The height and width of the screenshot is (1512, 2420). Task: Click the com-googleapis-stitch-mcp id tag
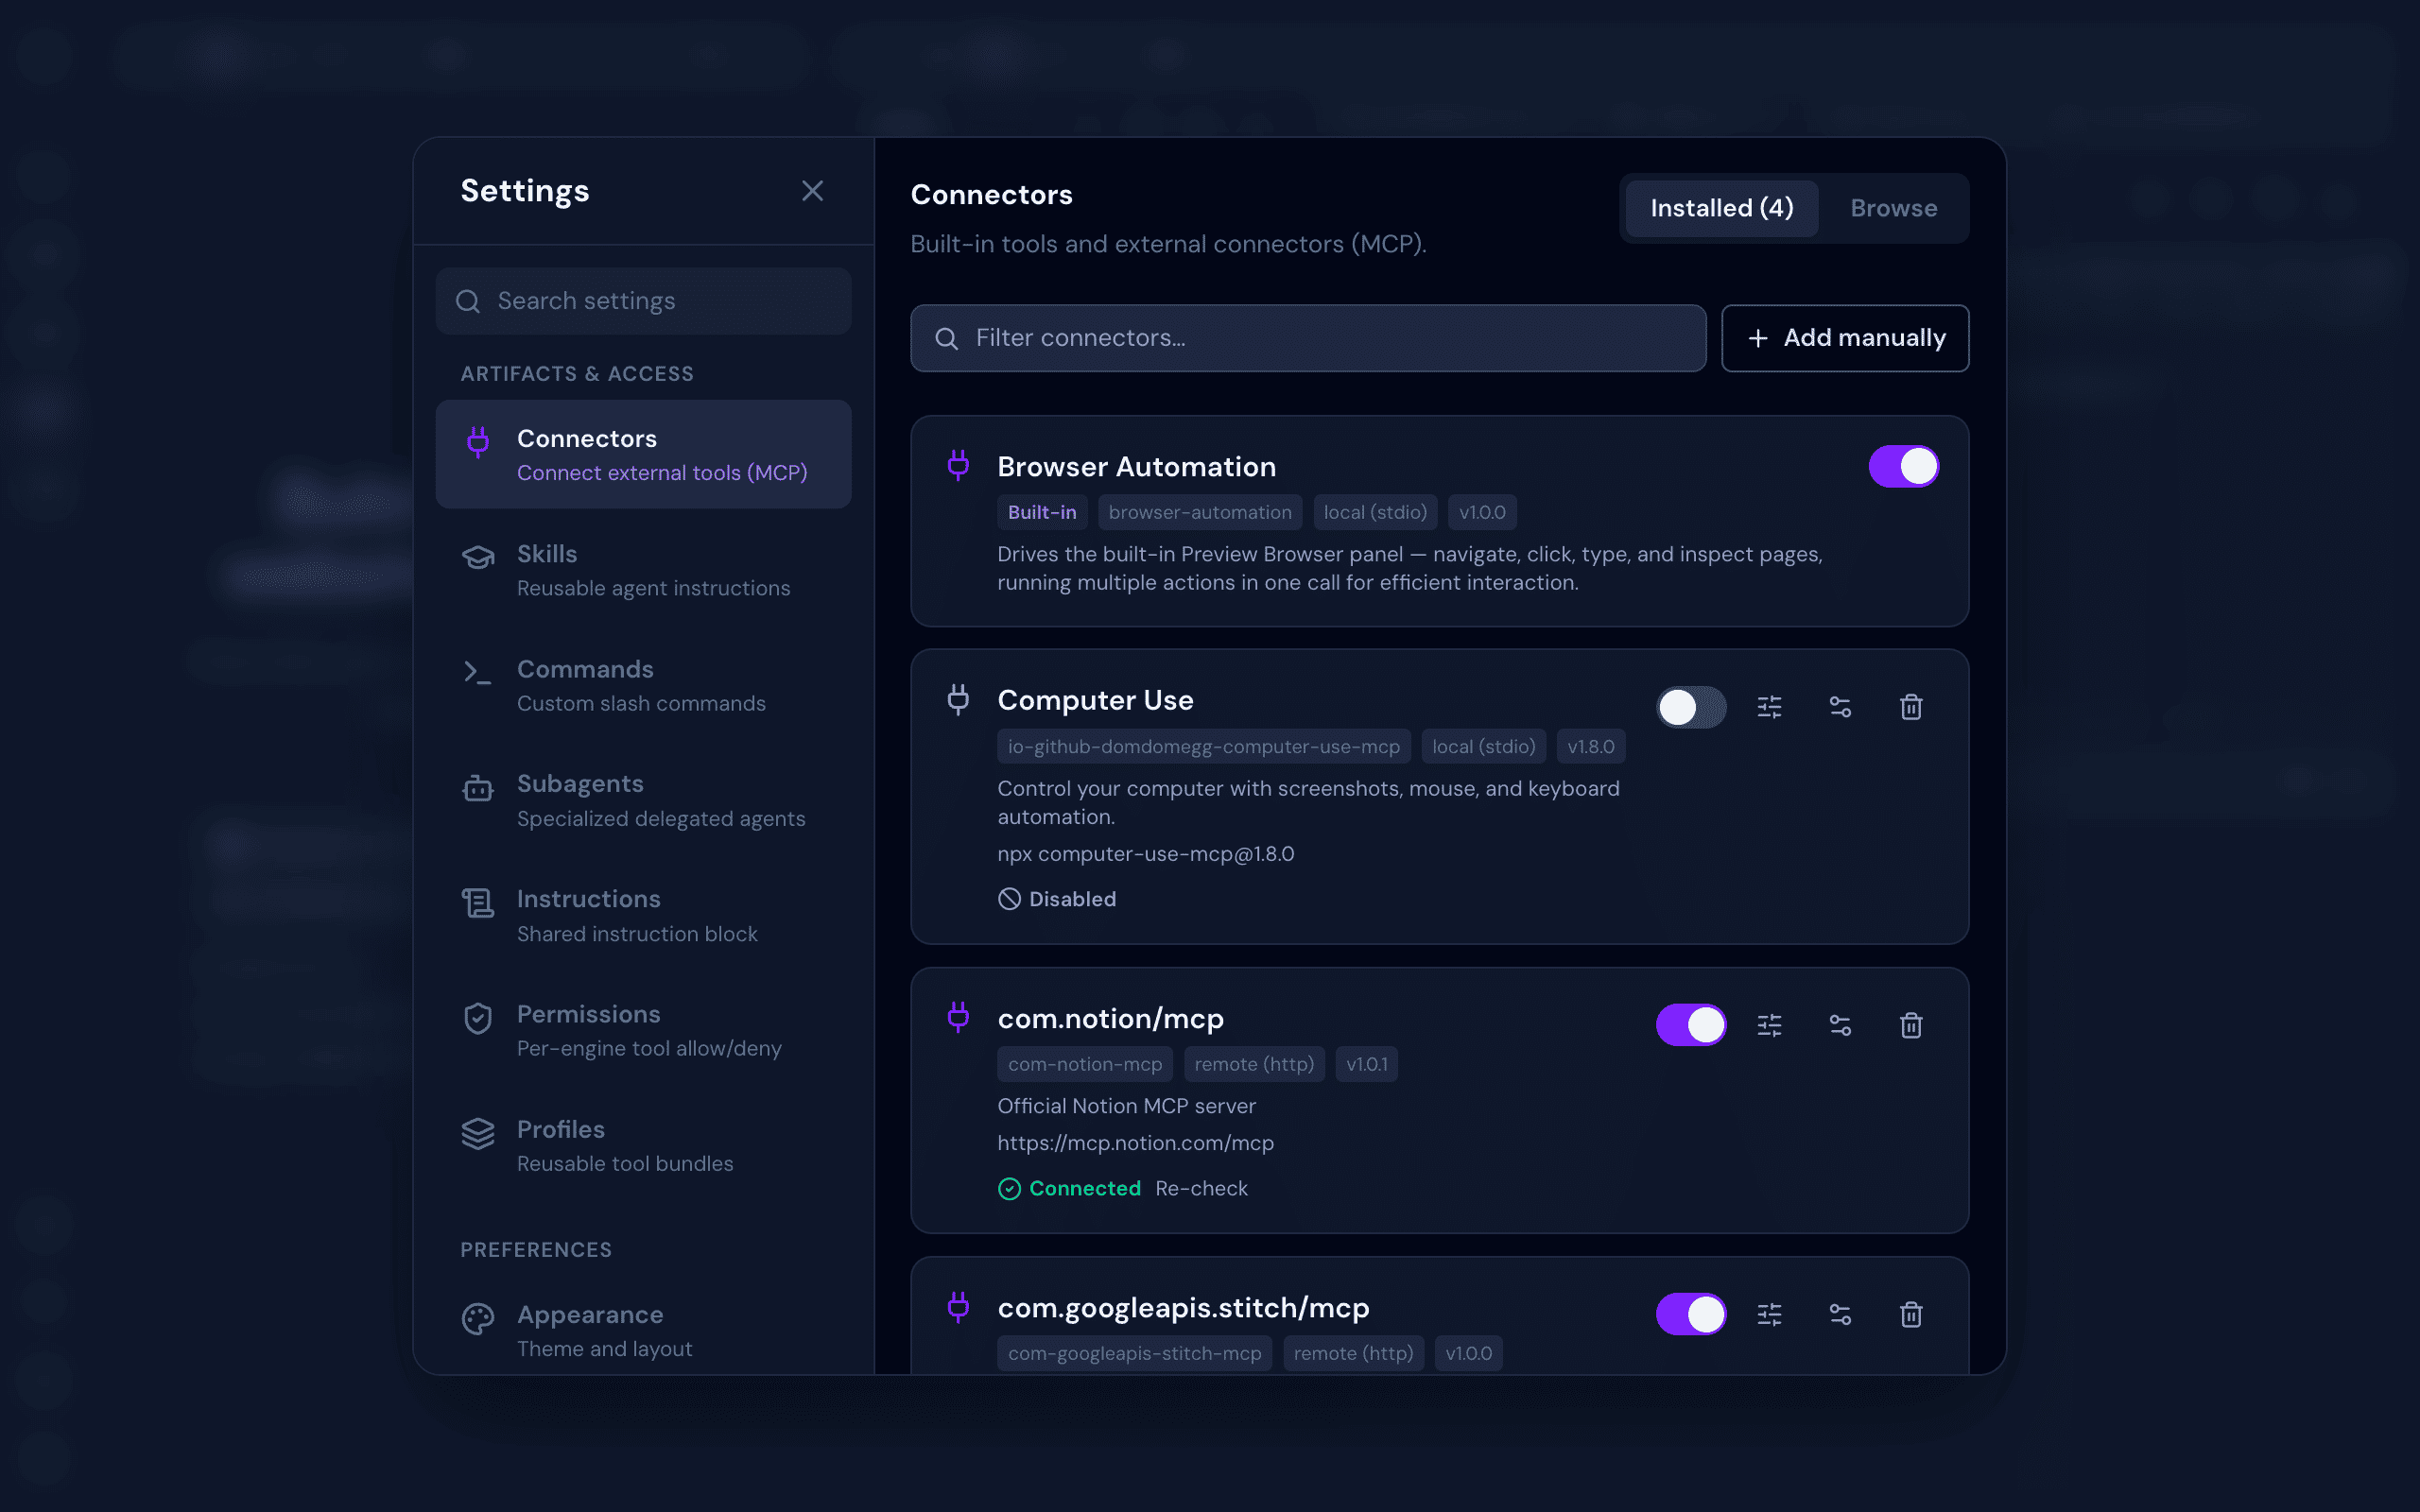1135,1353
